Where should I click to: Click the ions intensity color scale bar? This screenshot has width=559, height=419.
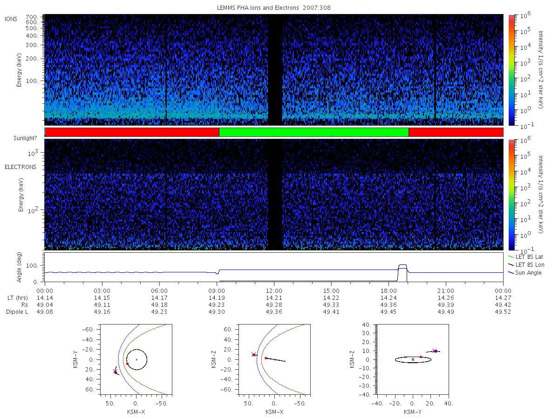point(511,70)
